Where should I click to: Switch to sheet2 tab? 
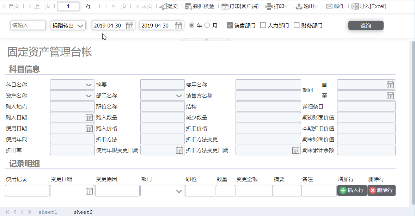tap(83, 212)
